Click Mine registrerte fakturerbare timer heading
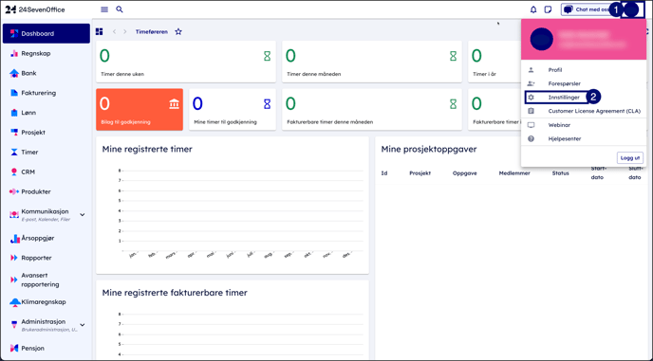The width and height of the screenshot is (653, 361). pos(175,293)
